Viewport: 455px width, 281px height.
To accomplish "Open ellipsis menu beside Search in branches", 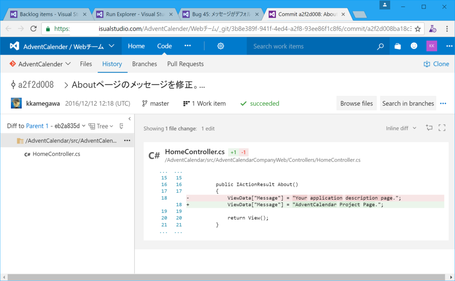I will pos(443,103).
